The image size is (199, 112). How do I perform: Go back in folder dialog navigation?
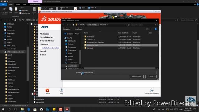tap(64, 25)
